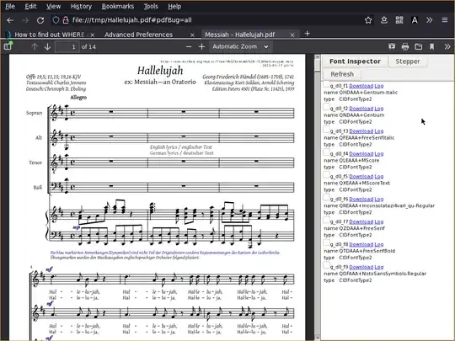Open a file in PDF viewer
Image resolution: width=455 pixels, height=341 pixels.
[x=419, y=46]
